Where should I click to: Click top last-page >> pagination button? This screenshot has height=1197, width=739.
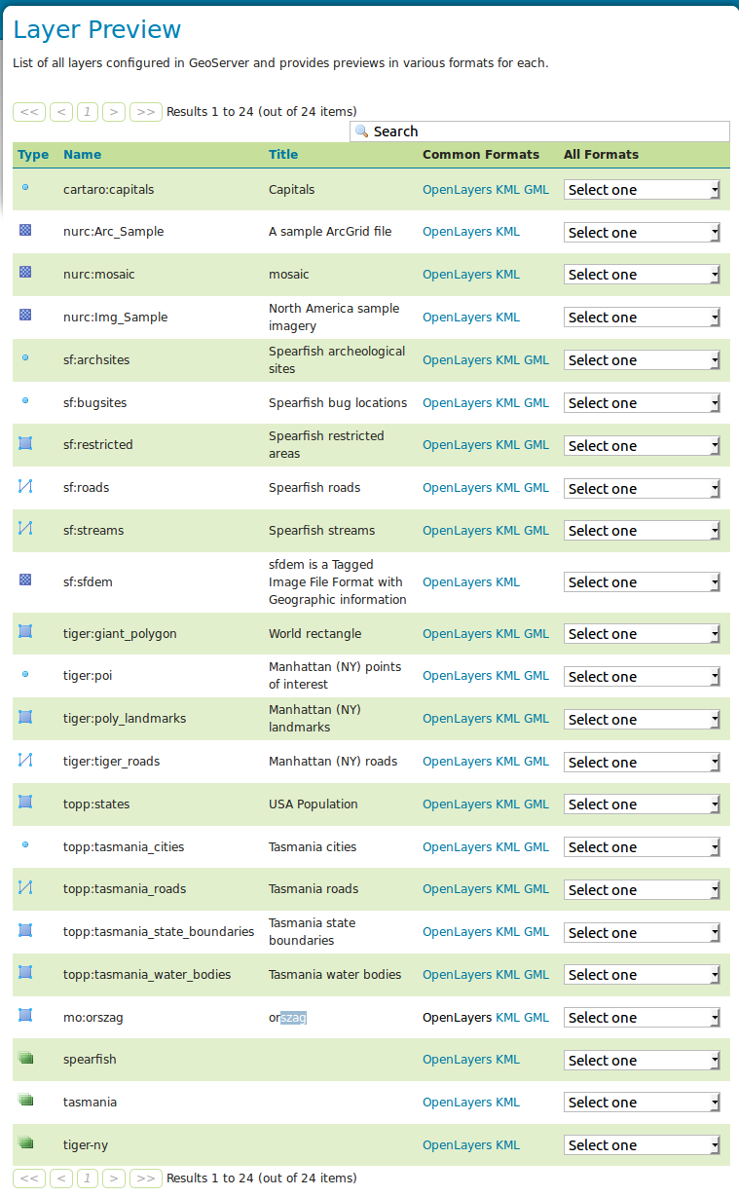[x=146, y=112]
